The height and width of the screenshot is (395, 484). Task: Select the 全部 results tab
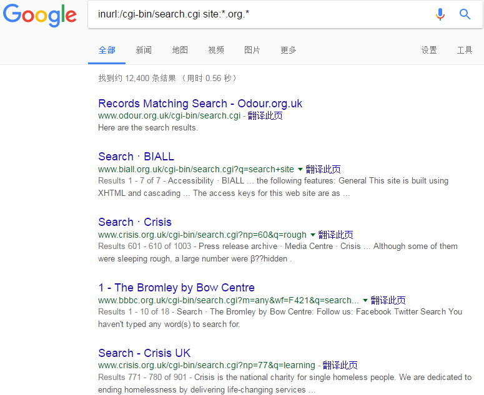click(107, 50)
